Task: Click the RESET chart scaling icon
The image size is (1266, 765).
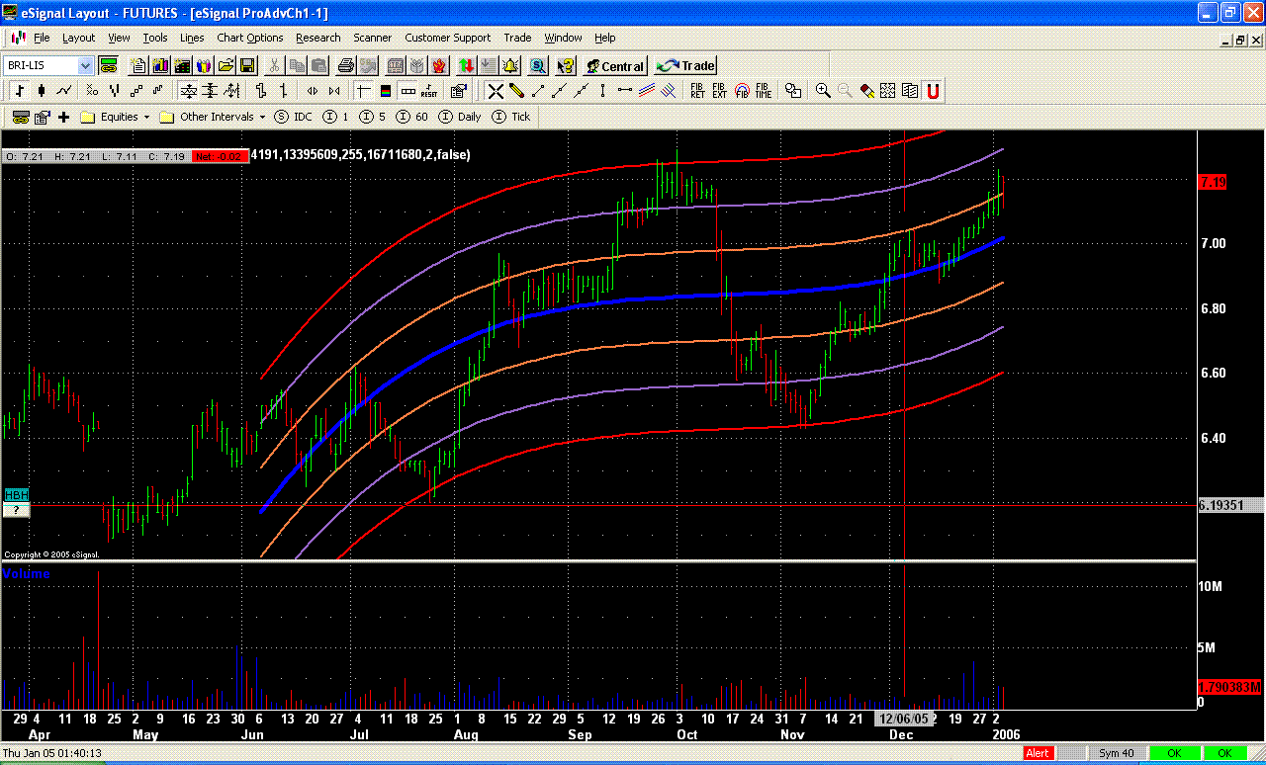Action: click(x=428, y=91)
